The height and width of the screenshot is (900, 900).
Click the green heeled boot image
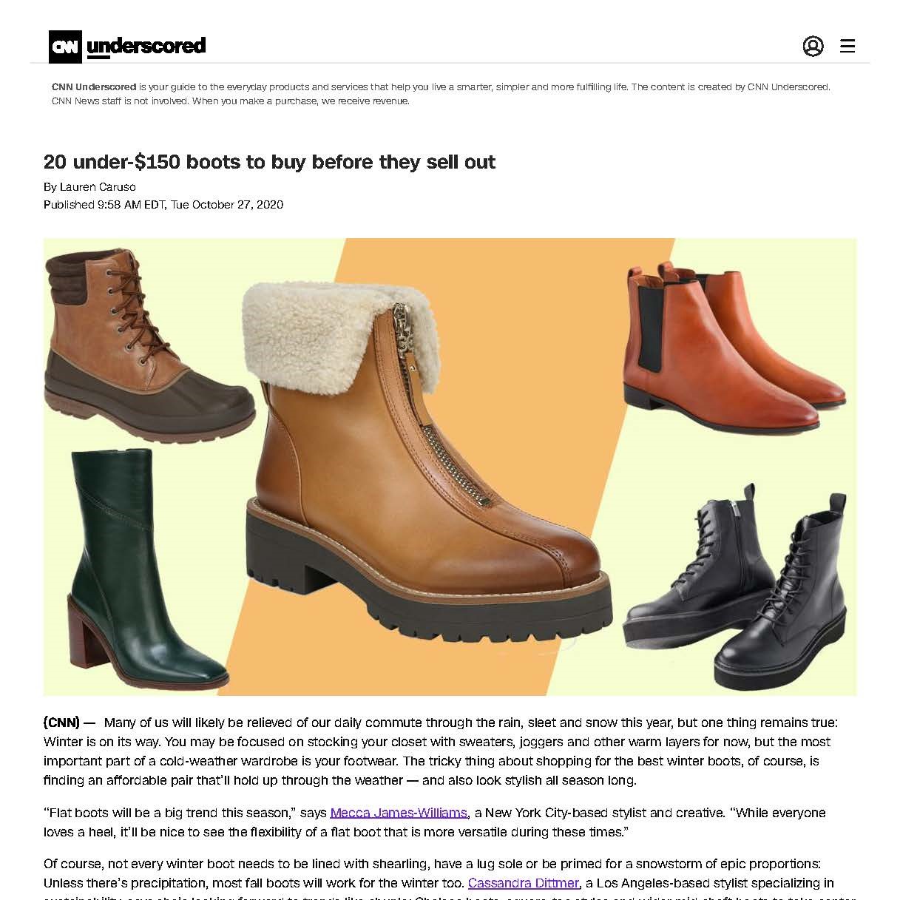pos(146,568)
